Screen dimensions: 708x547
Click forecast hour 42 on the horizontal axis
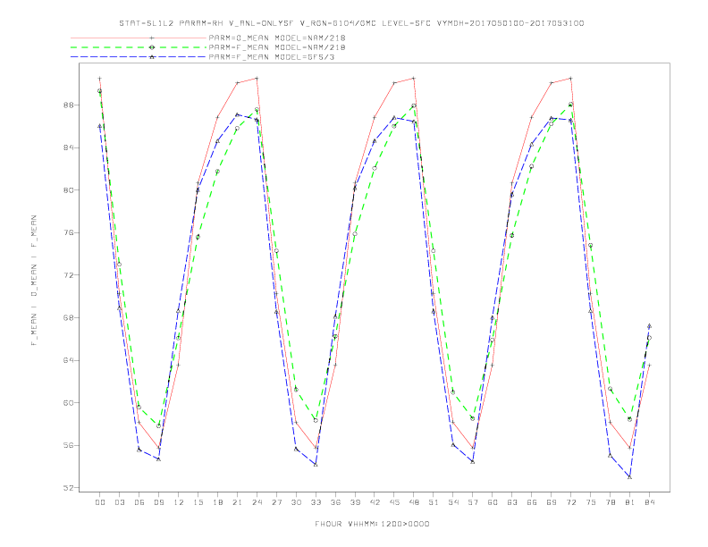click(375, 502)
